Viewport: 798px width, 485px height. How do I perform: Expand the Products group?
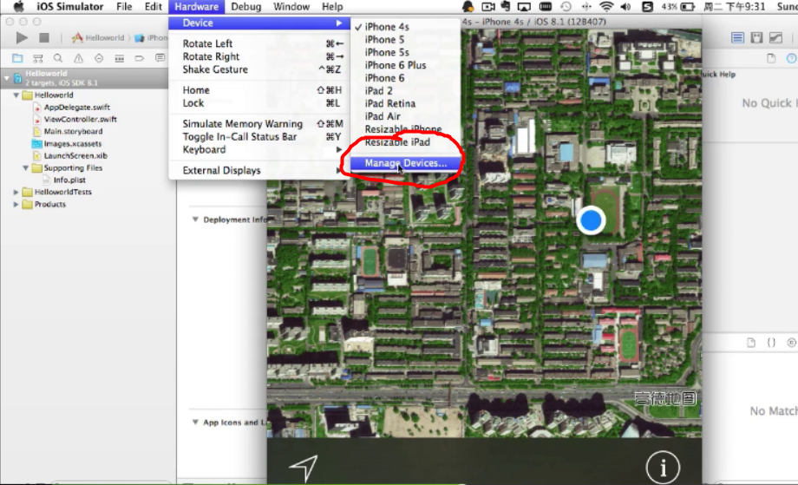(x=16, y=204)
